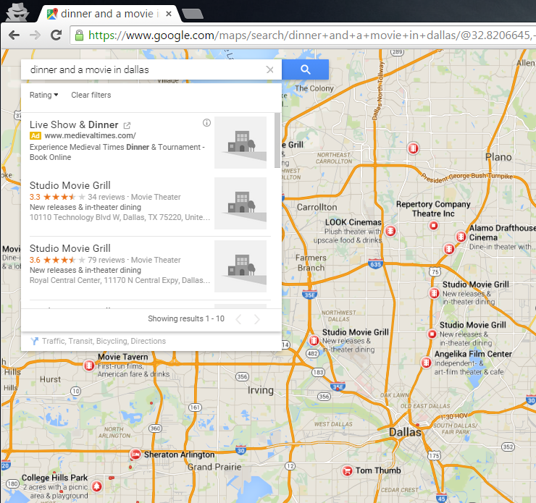The height and width of the screenshot is (503, 536).
Task: Click the Movie Tavern pin on the map
Action: tap(88, 365)
